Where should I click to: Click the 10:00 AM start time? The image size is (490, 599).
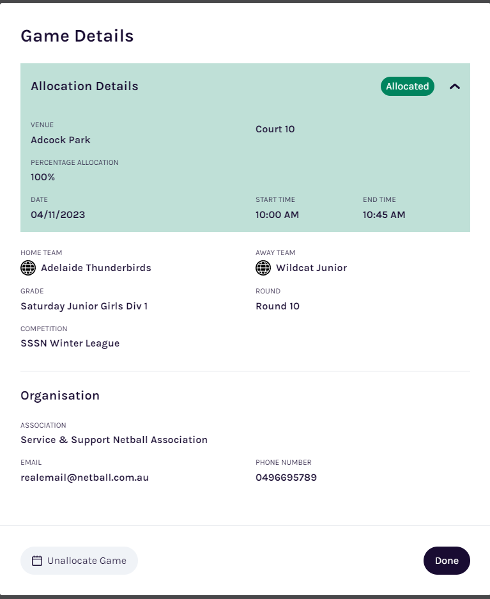coord(277,215)
